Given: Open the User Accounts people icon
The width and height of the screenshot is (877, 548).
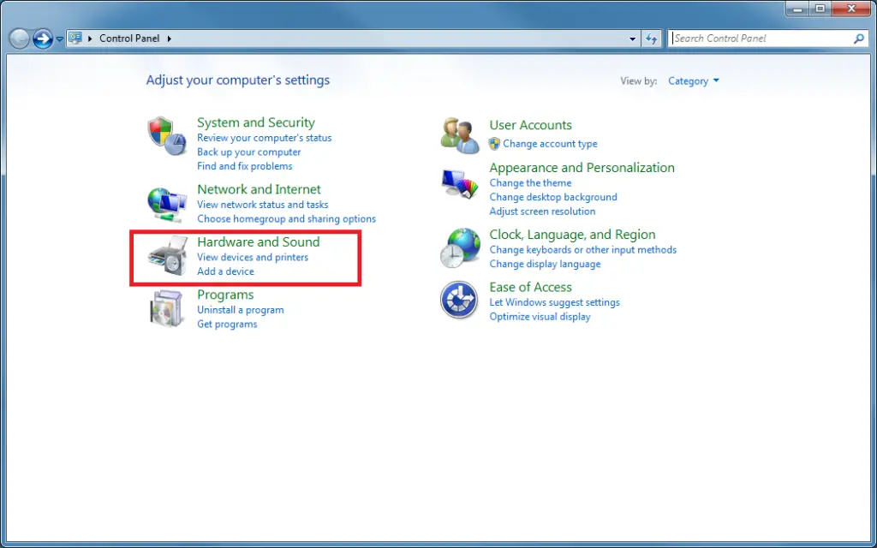Looking at the screenshot, I should [x=460, y=136].
